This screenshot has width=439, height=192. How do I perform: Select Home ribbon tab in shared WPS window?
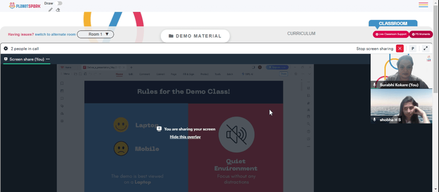coord(119,74)
